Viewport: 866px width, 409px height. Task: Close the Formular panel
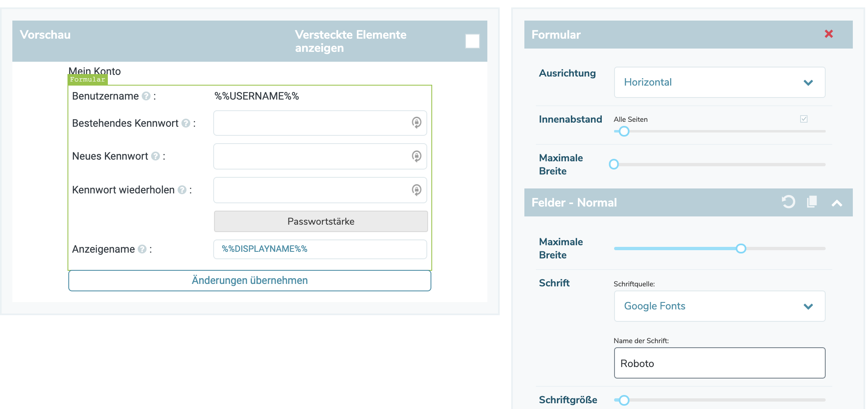(x=829, y=34)
